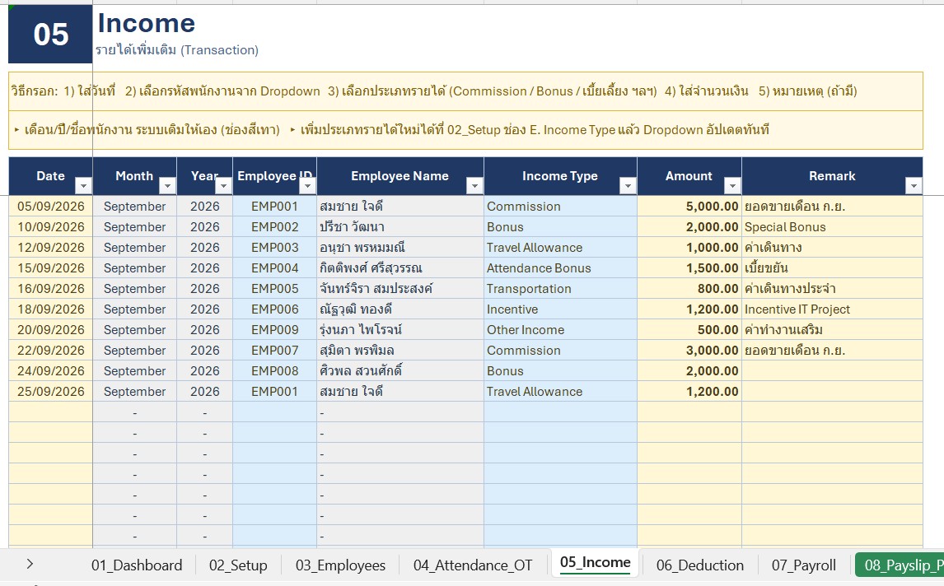Select the amount cell 3,000.00

(x=689, y=350)
